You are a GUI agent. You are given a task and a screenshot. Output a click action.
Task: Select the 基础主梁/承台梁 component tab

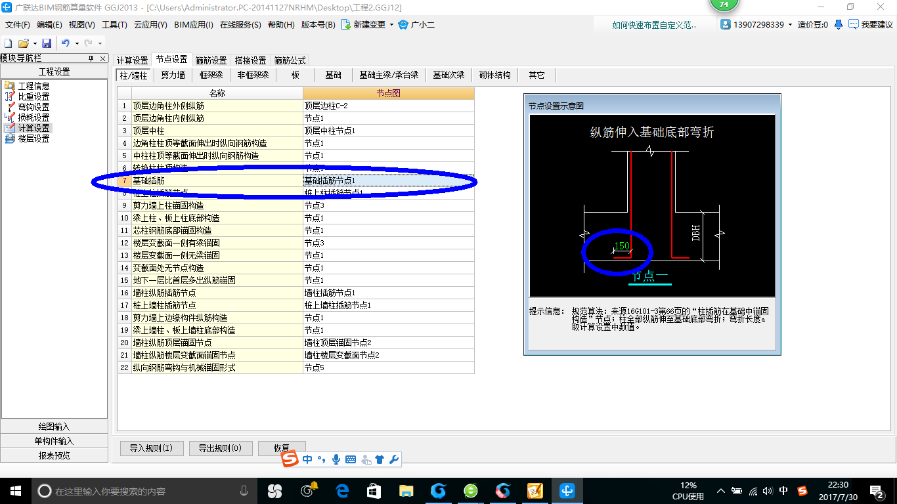point(389,75)
